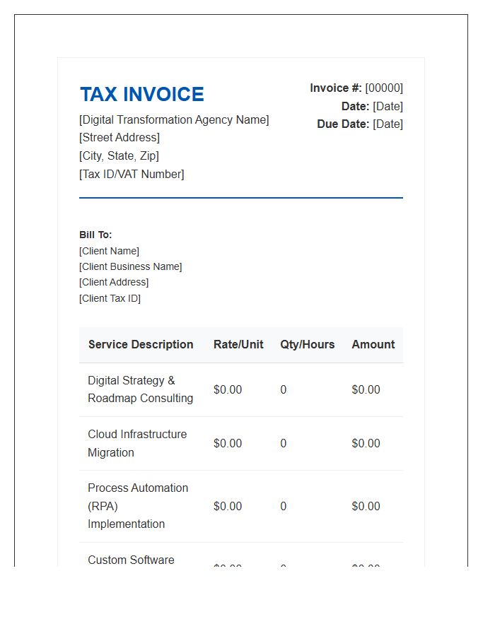The height and width of the screenshot is (636, 495).
Task: Click the amount for Digital Strategy row
Action: click(x=366, y=390)
